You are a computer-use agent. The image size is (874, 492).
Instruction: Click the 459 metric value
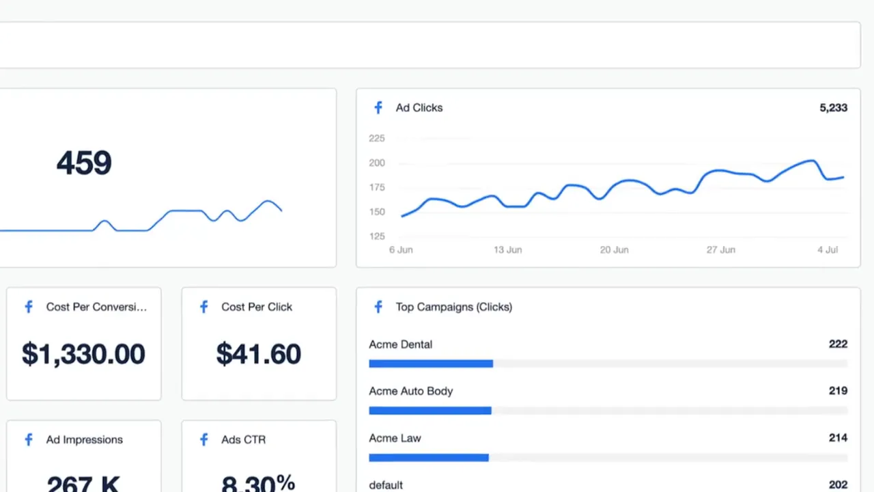84,163
